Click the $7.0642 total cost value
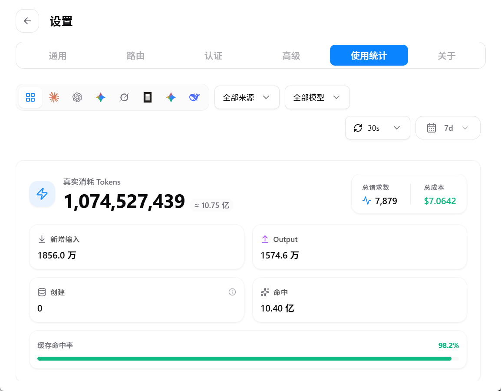The image size is (501, 391). coord(440,201)
